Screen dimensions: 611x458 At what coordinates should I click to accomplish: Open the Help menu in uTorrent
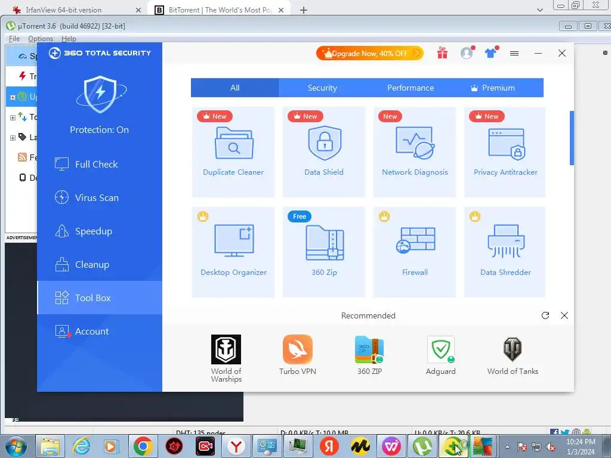pyautogui.click(x=69, y=39)
